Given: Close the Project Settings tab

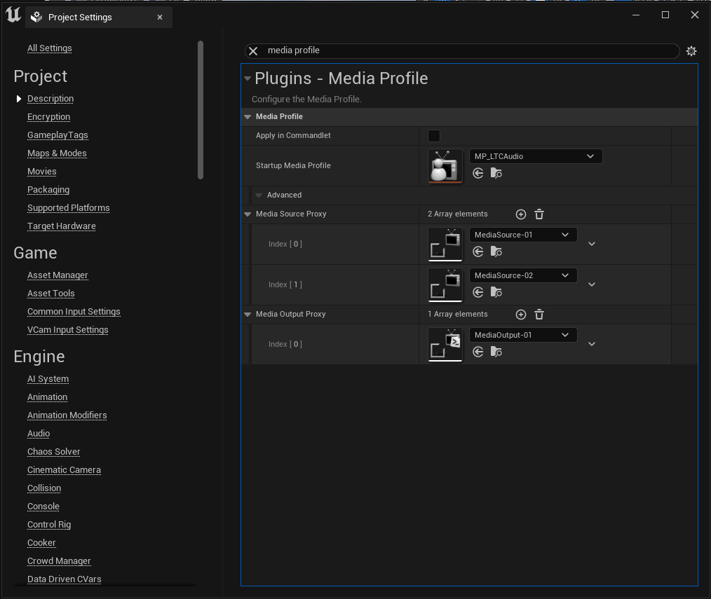Looking at the screenshot, I should 160,18.
